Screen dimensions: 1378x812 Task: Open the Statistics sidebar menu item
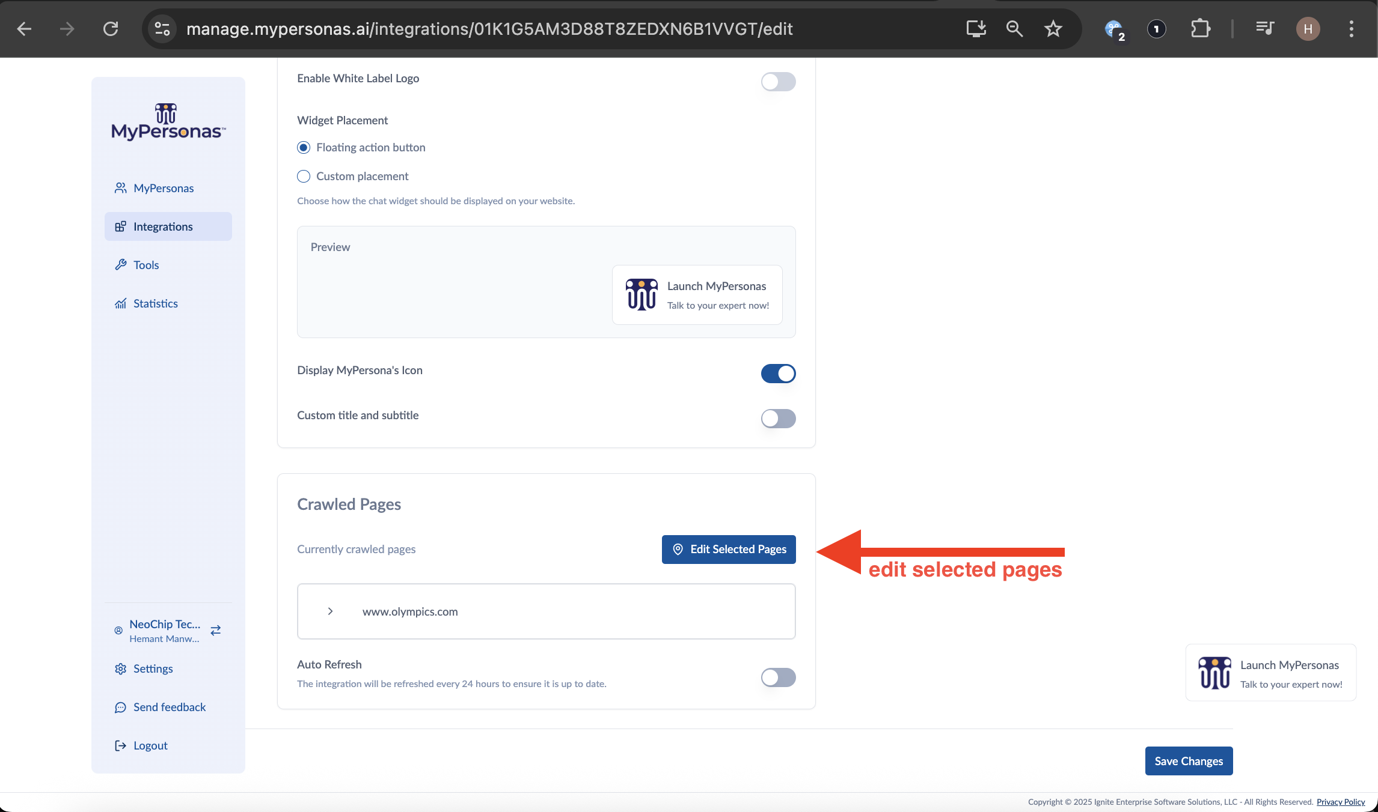tap(168, 303)
